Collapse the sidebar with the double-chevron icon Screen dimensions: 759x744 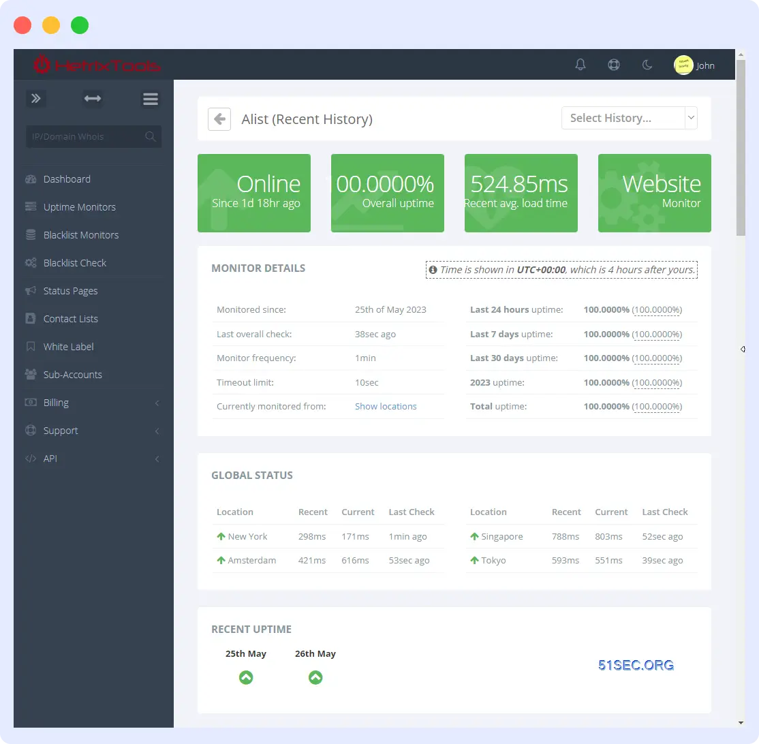coord(36,98)
